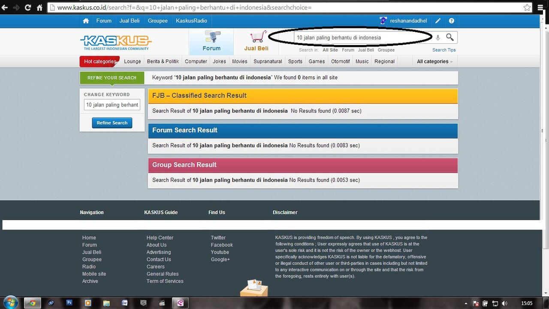Click the Kaskus home icon in top bar
Image resolution: width=549 pixels, height=309 pixels.
pos(86,21)
